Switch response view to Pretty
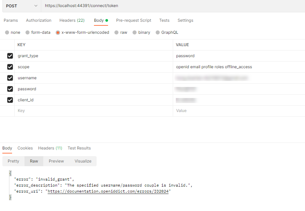The image size is (305, 211). click(13, 161)
